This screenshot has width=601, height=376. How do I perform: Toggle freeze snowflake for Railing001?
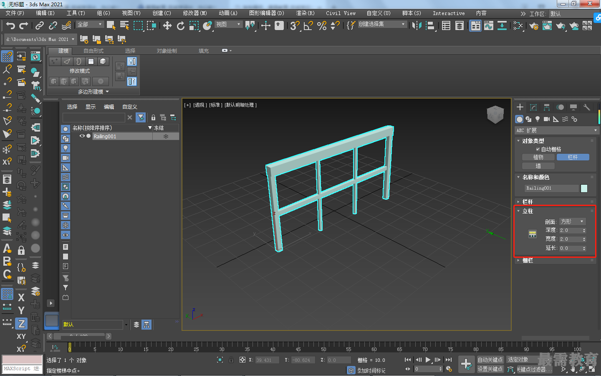pyautogui.click(x=166, y=137)
